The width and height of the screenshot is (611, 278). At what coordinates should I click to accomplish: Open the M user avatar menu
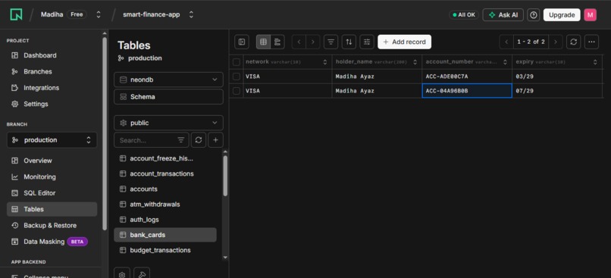point(590,15)
